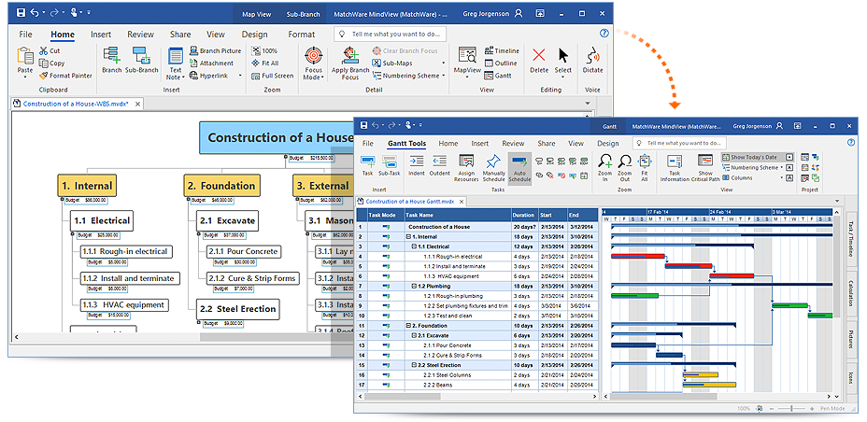Set zoom to 100%
The image size is (867, 422).
point(264,50)
